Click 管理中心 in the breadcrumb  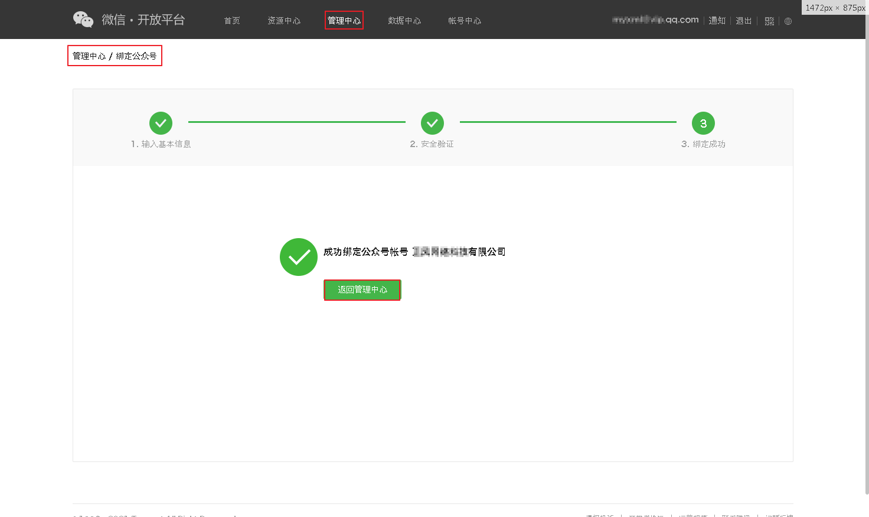[x=89, y=56]
